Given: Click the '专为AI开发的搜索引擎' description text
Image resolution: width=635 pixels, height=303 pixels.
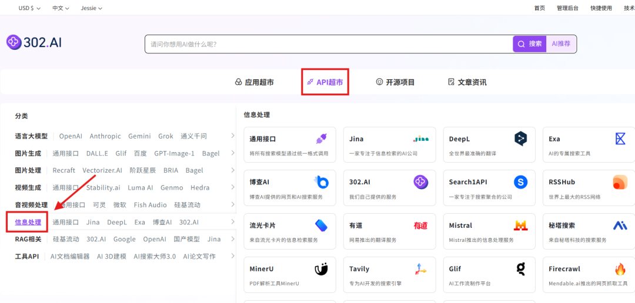Looking at the screenshot, I should pos(375,284).
